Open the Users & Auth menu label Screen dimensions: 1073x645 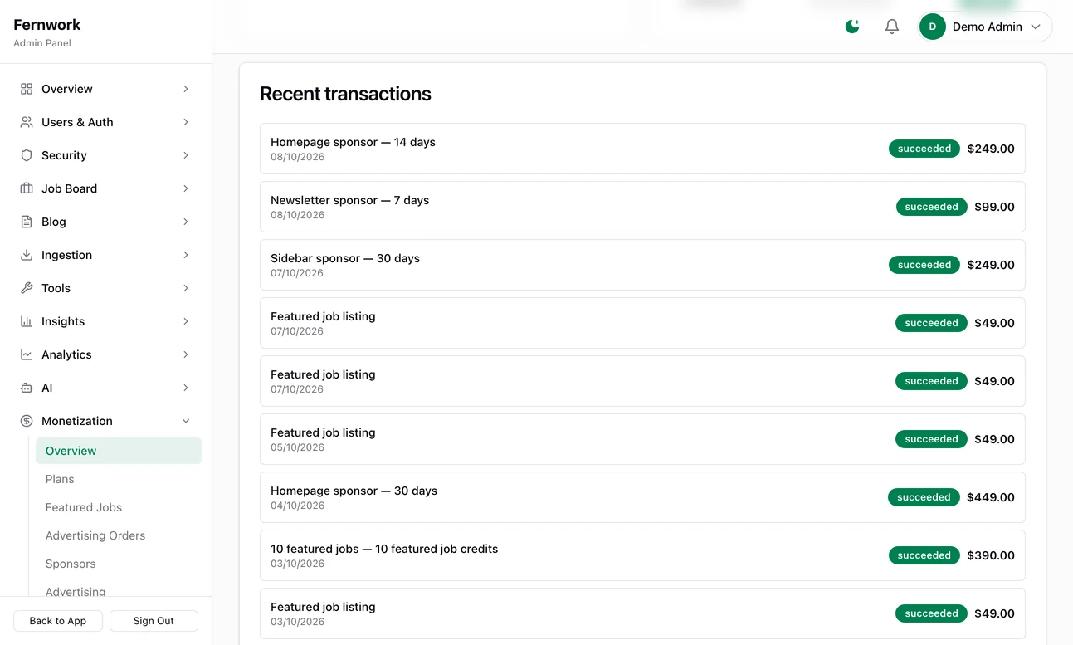click(77, 122)
